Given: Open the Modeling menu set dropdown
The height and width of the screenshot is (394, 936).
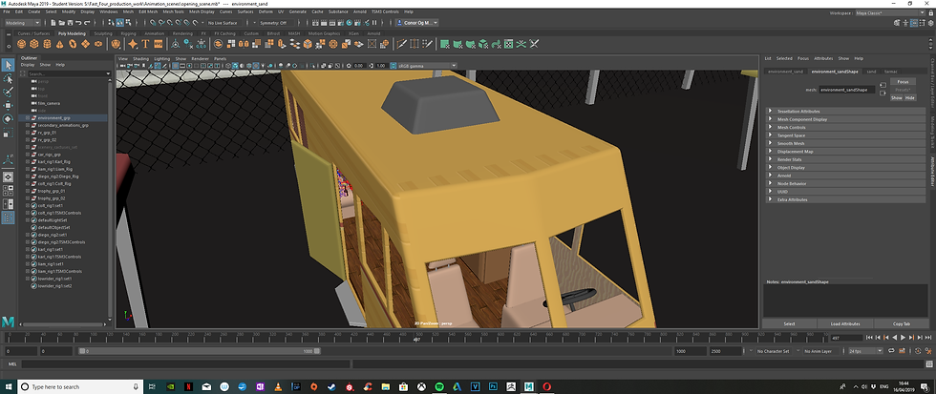Looking at the screenshot, I should pos(23,23).
